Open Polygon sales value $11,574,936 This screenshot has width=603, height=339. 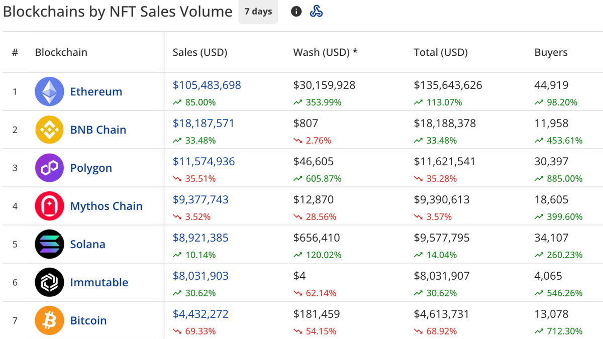pyautogui.click(x=204, y=162)
